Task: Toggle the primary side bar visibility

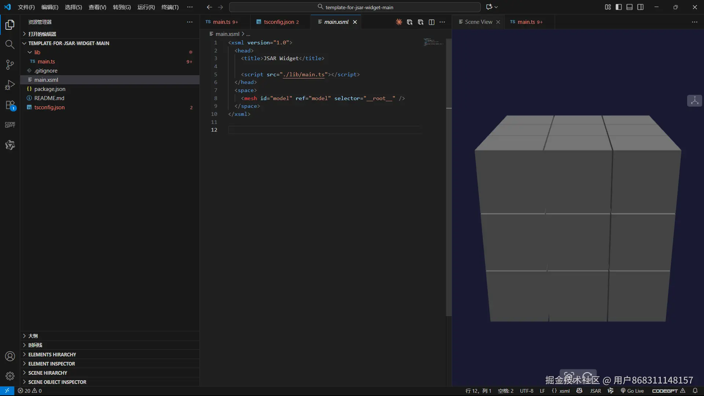Action: [619, 7]
